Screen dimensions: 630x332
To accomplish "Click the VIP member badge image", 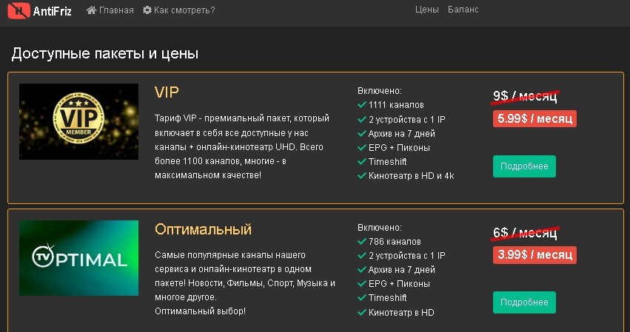I will tap(78, 121).
